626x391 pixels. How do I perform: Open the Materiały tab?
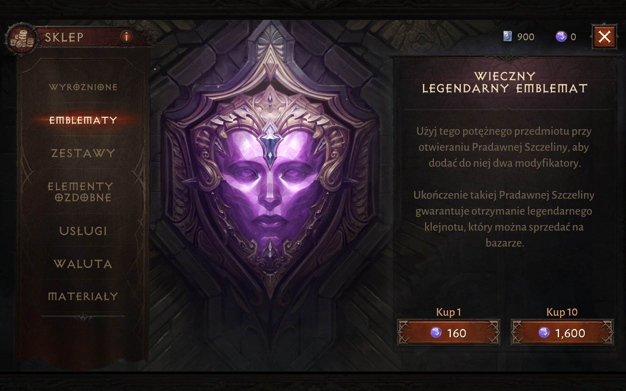(x=83, y=296)
